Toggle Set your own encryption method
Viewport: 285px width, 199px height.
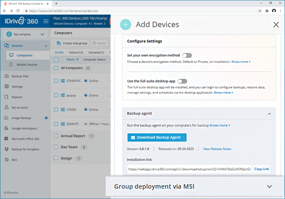187,55
